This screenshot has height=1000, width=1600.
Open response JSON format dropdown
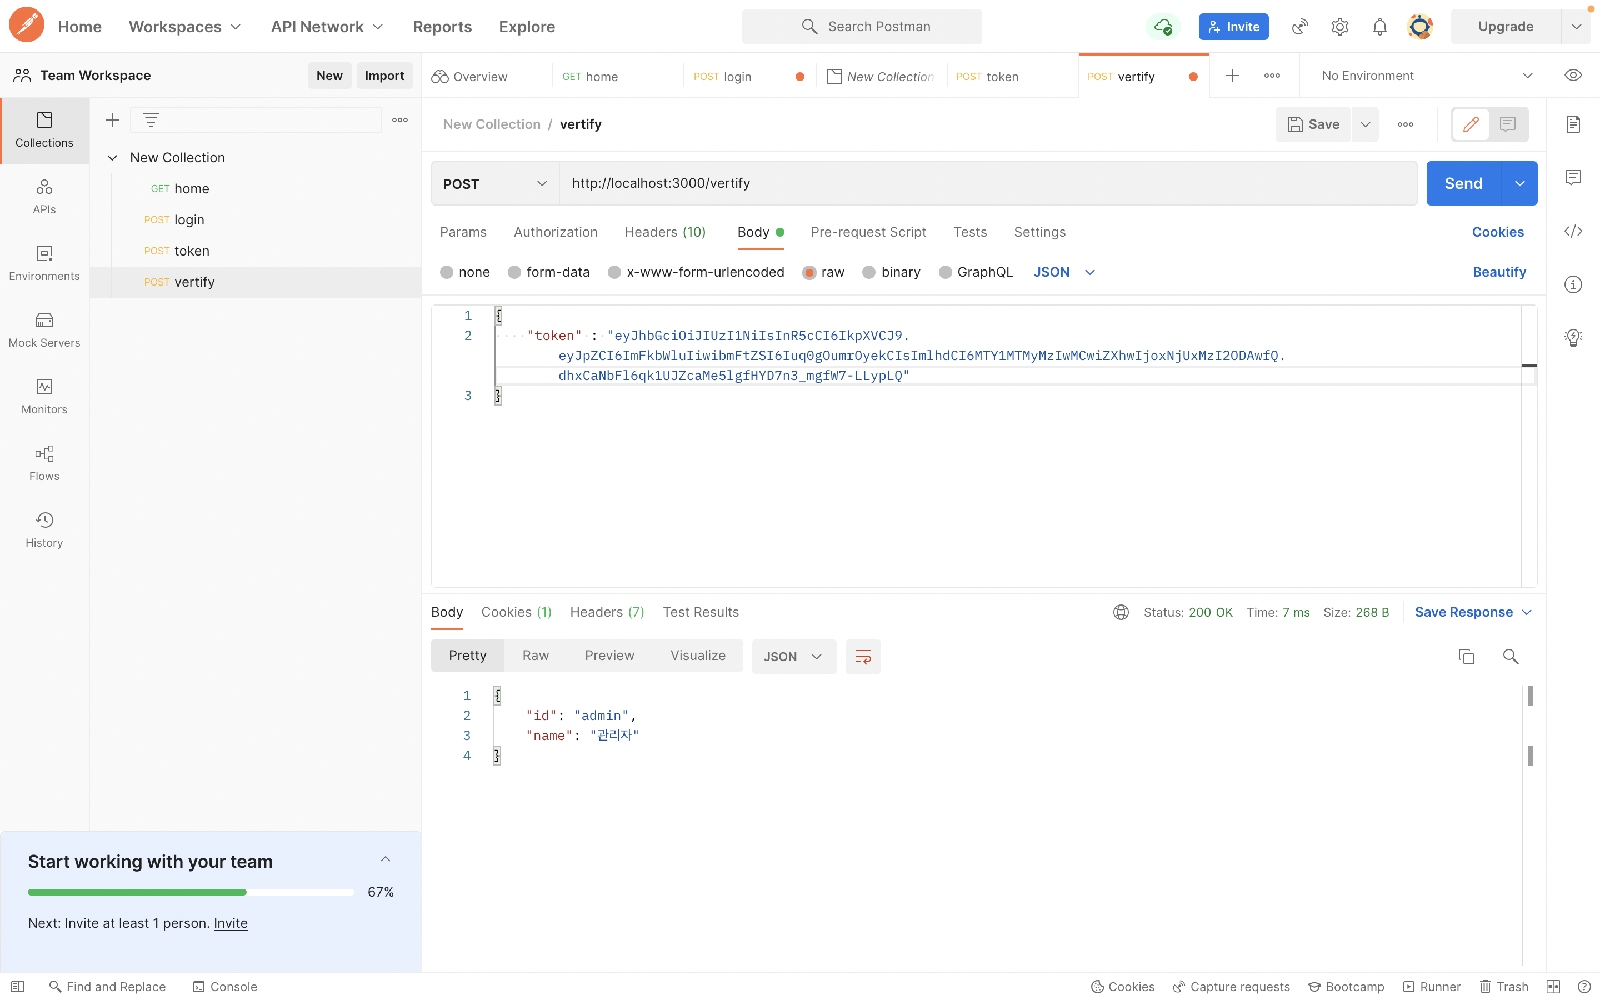[x=793, y=656]
